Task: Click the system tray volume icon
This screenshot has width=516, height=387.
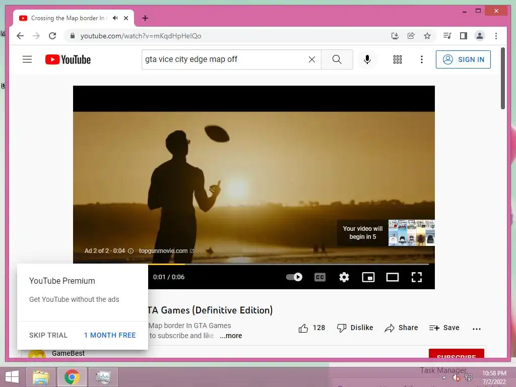Action: pyautogui.click(x=456, y=378)
